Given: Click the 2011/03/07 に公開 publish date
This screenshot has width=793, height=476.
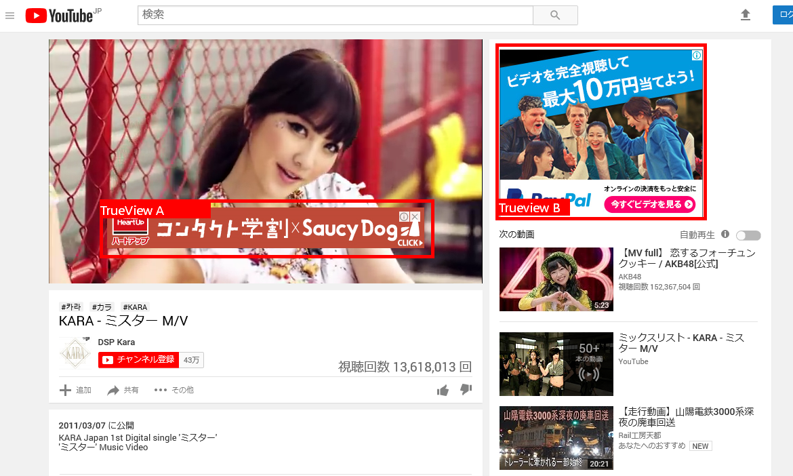Looking at the screenshot, I should point(96,425).
